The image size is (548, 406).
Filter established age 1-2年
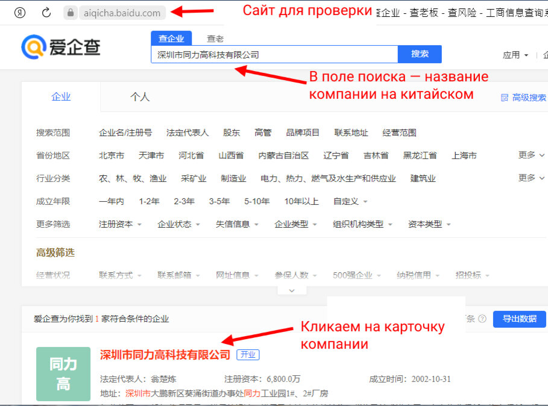(x=150, y=201)
